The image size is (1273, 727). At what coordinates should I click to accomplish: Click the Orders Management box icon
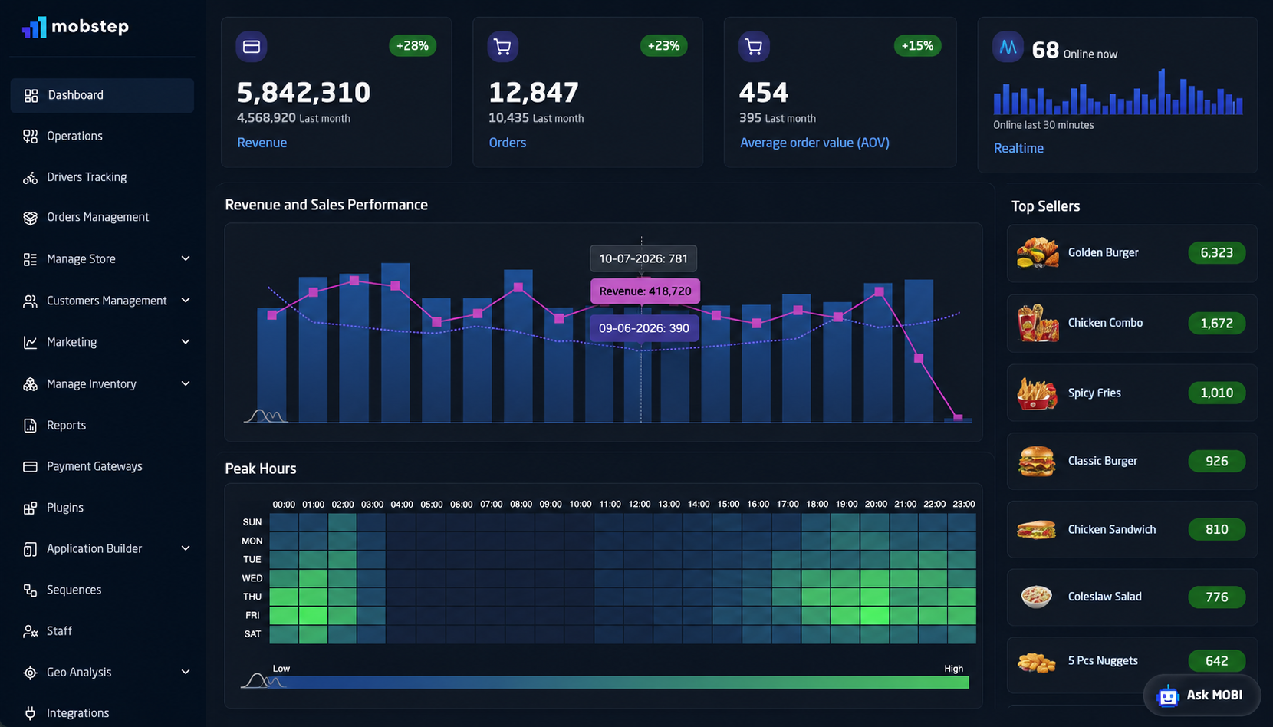coord(30,218)
